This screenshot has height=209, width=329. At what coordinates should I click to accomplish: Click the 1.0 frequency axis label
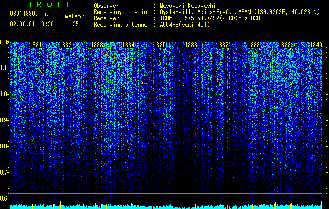4,94
